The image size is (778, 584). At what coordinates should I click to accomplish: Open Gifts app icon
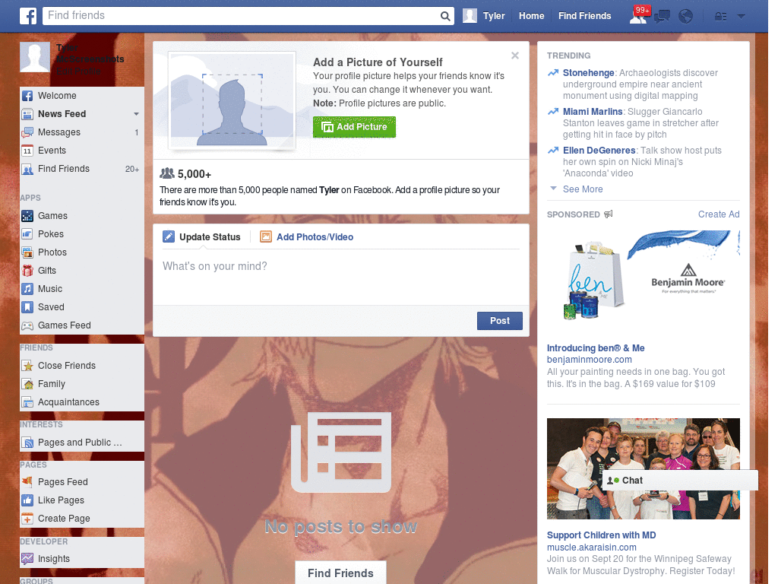tap(27, 271)
